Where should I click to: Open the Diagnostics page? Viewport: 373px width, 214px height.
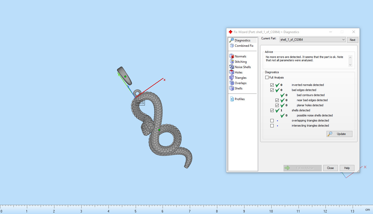click(242, 40)
